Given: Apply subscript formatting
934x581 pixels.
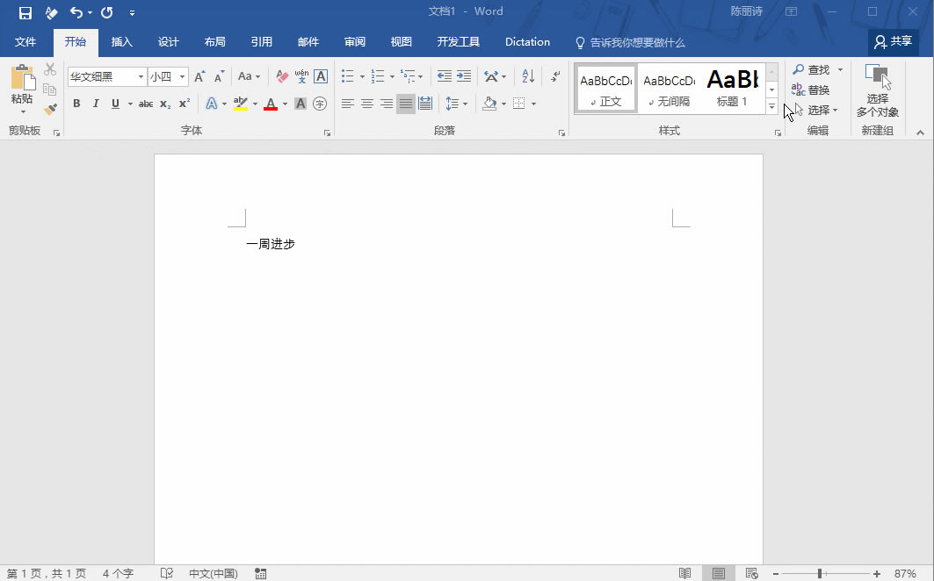Looking at the screenshot, I should tap(165, 104).
